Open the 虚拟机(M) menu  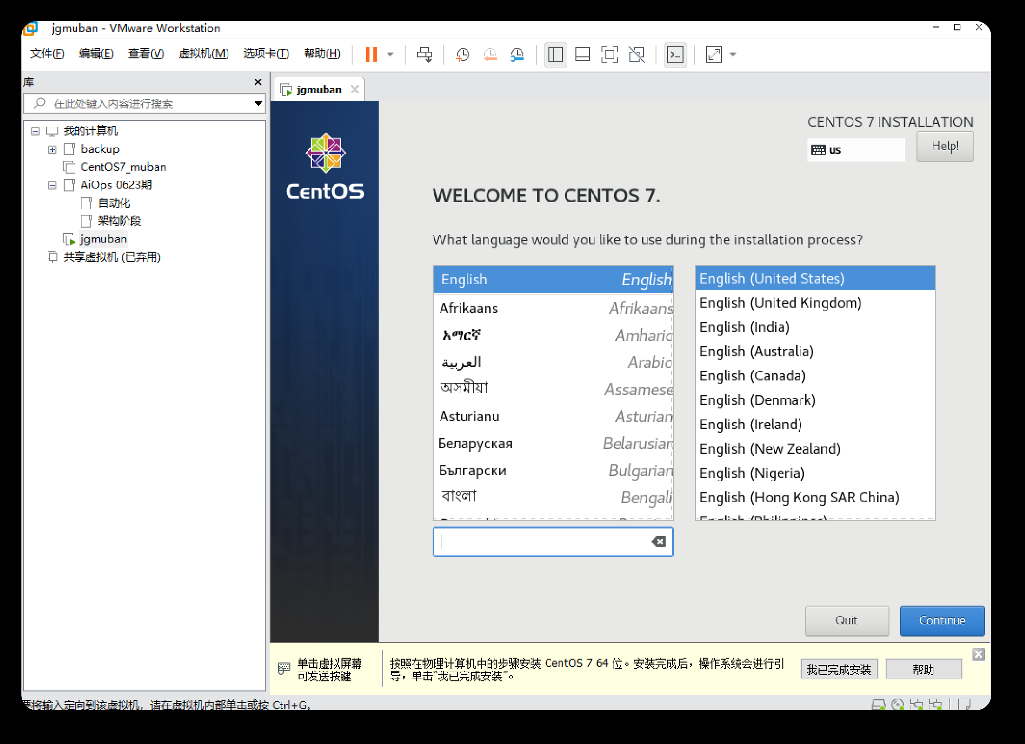[204, 54]
